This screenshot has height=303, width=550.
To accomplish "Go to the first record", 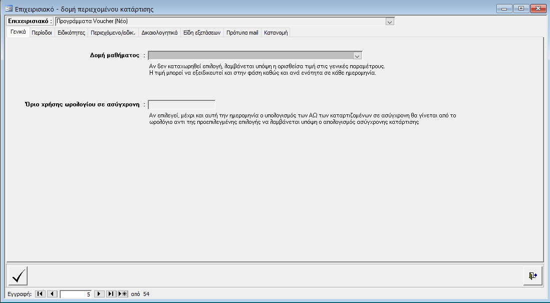I will pyautogui.click(x=40, y=294).
